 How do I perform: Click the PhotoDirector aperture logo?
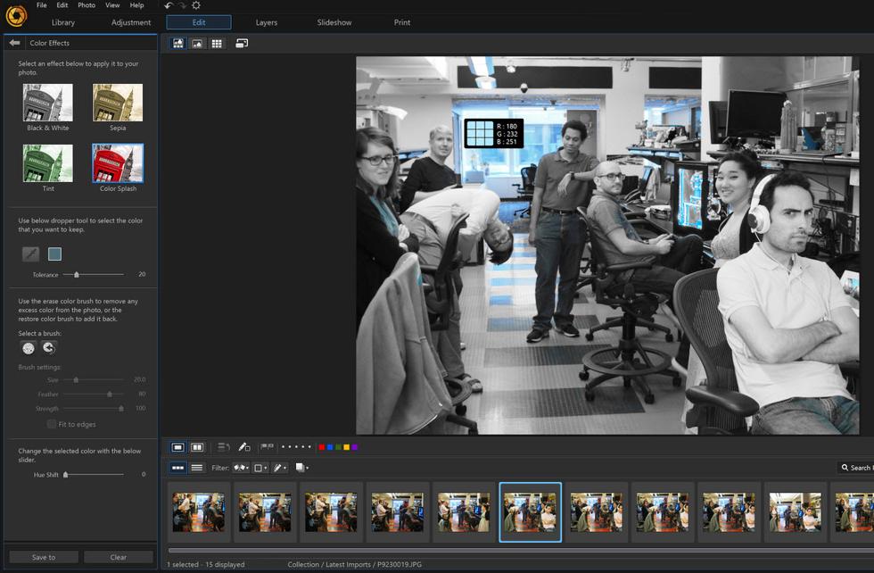point(16,16)
